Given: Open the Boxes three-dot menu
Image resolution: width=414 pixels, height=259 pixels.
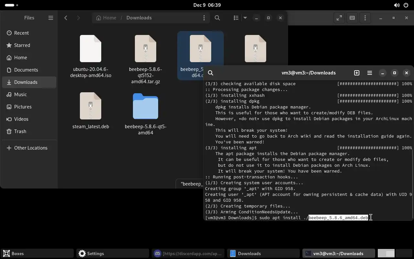Looking at the screenshot, I should point(365,18).
